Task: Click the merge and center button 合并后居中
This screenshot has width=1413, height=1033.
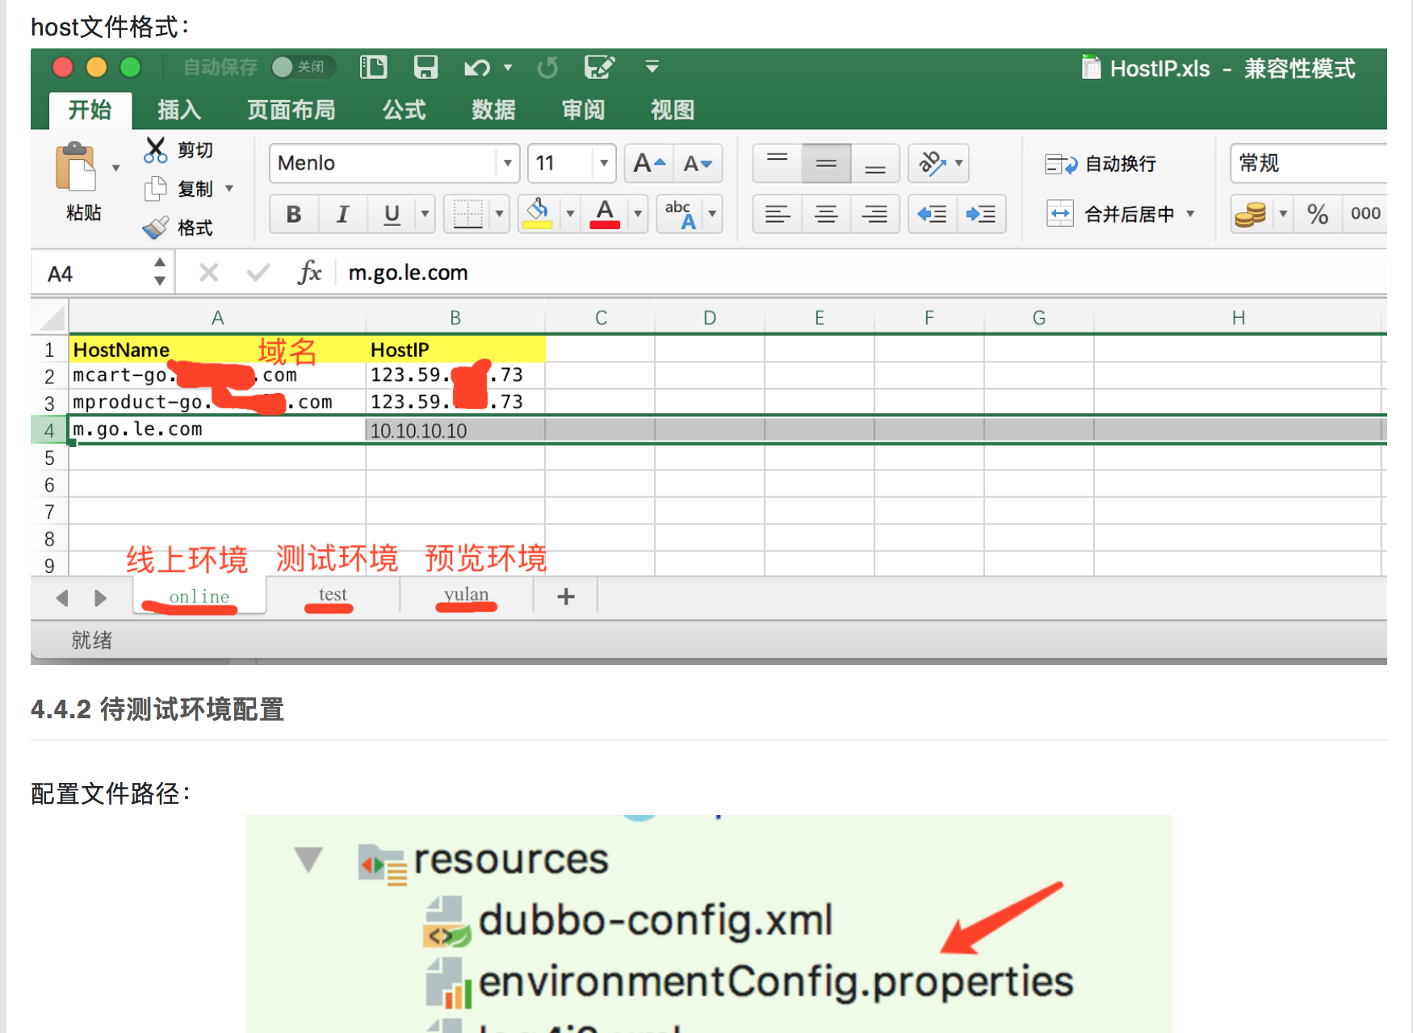Action: pos(1111,214)
